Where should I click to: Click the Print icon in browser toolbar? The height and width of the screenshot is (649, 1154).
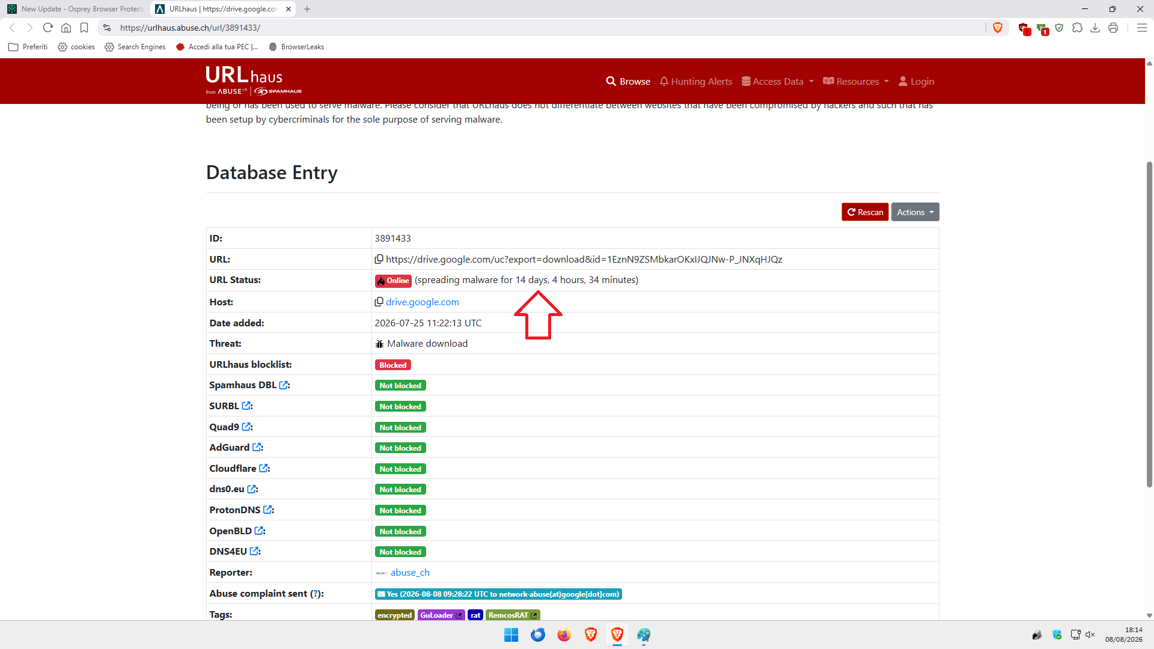1113,28
